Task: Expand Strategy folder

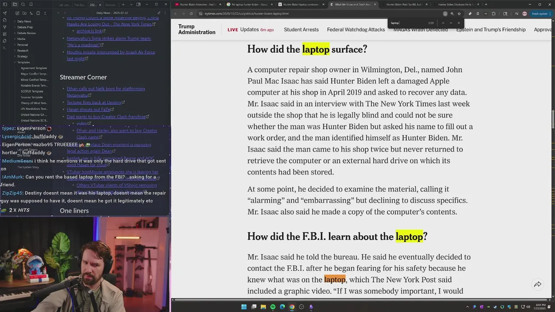Action: 22,56
